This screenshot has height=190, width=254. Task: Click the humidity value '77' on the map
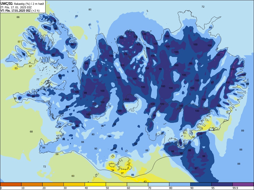(x=38, y=79)
